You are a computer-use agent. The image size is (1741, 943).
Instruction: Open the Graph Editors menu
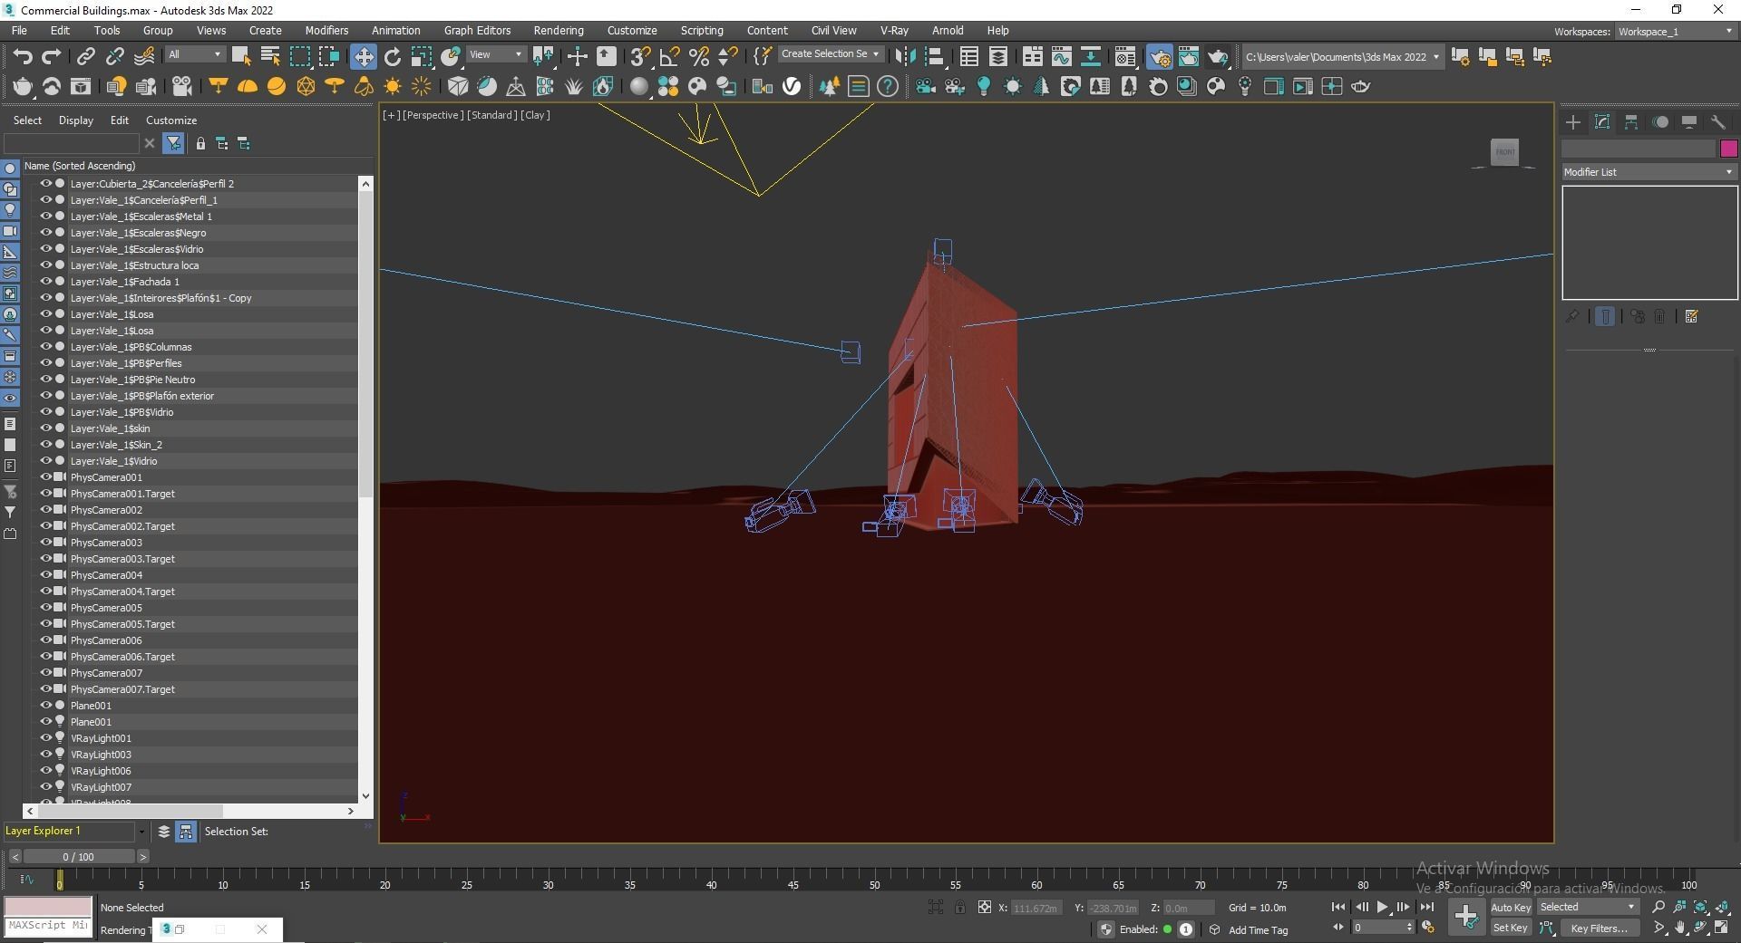(x=477, y=30)
